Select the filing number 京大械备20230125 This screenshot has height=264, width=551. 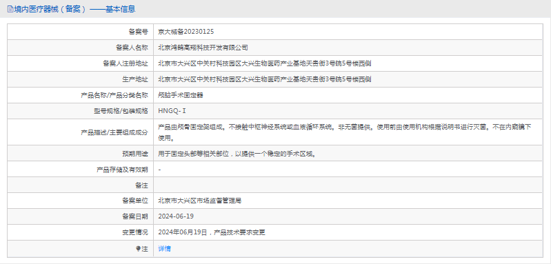pos(186,32)
